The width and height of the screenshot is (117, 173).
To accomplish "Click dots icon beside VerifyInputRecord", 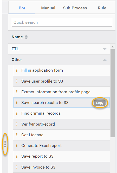I will [17, 124].
